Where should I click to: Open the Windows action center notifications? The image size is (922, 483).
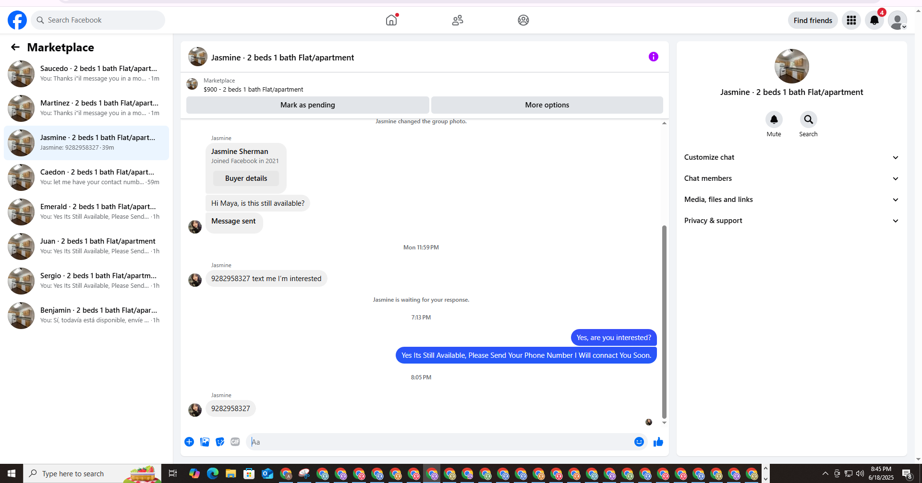[x=907, y=474]
